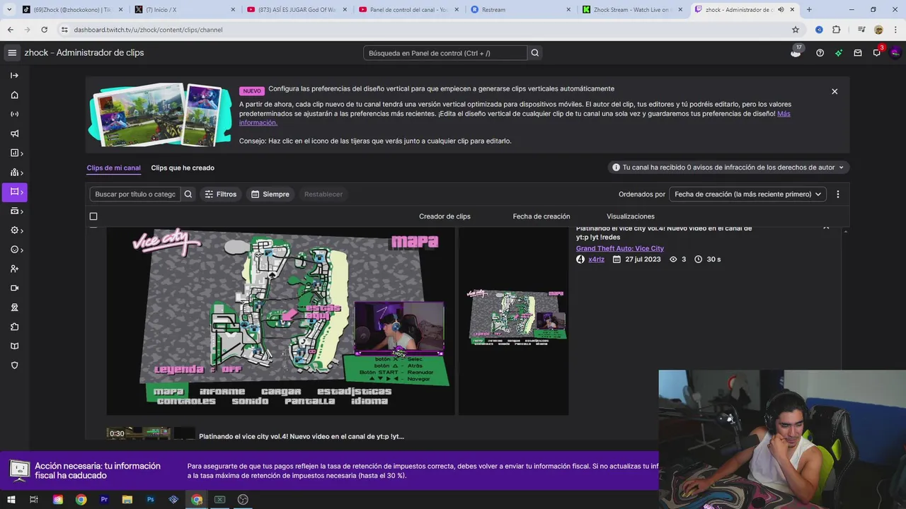Open the channel profile avatar menu
Viewport: 906px width, 509px height.
895,52
